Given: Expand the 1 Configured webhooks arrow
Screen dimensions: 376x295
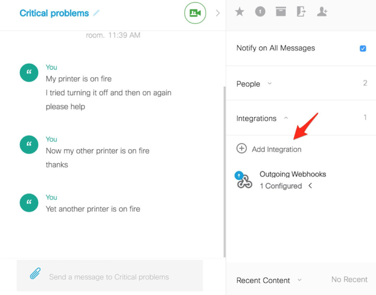Looking at the screenshot, I should click(310, 186).
